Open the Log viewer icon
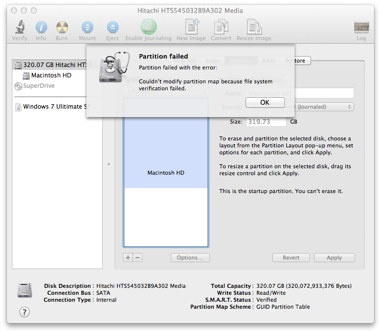Viewport: 381px width, 333px height. click(x=361, y=27)
